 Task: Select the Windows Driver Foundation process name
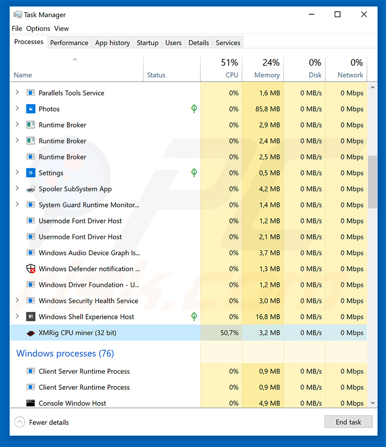pyautogui.click(x=89, y=285)
